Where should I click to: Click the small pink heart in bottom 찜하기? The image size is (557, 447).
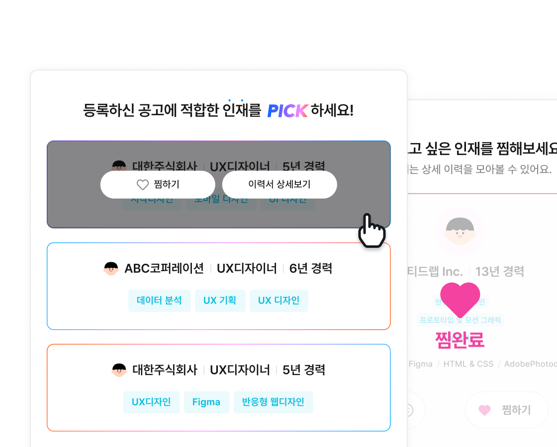click(x=484, y=410)
